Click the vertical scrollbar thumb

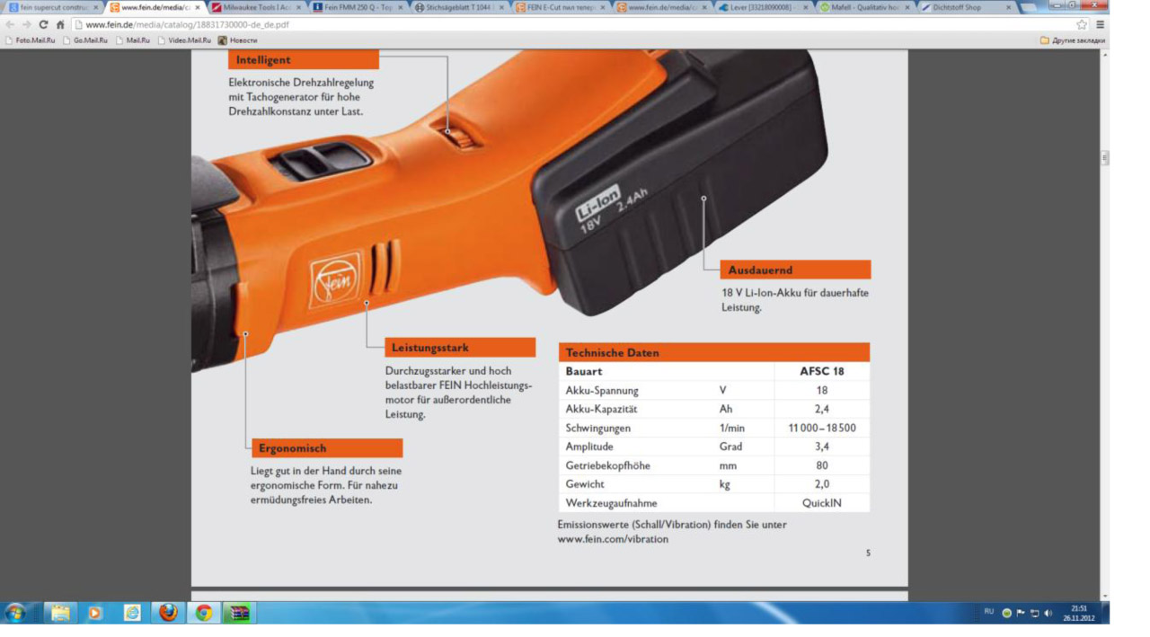(x=1104, y=158)
